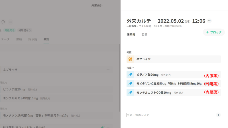Switch to the 保険他 tab

tap(131, 34)
